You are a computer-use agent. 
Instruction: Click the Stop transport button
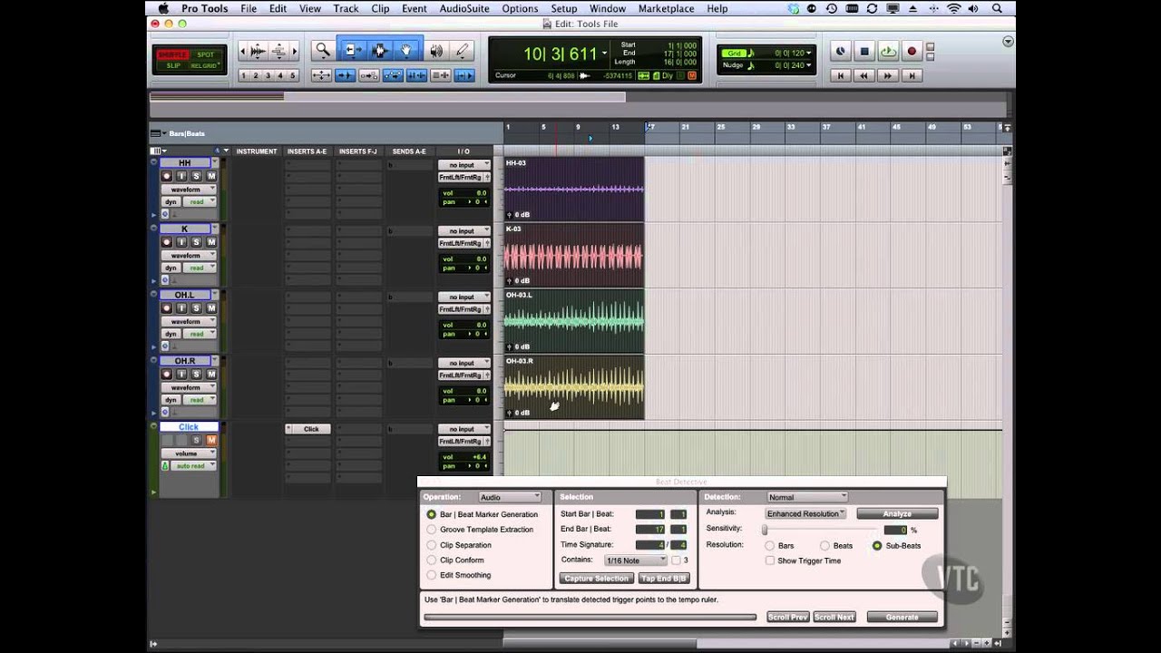(x=864, y=52)
